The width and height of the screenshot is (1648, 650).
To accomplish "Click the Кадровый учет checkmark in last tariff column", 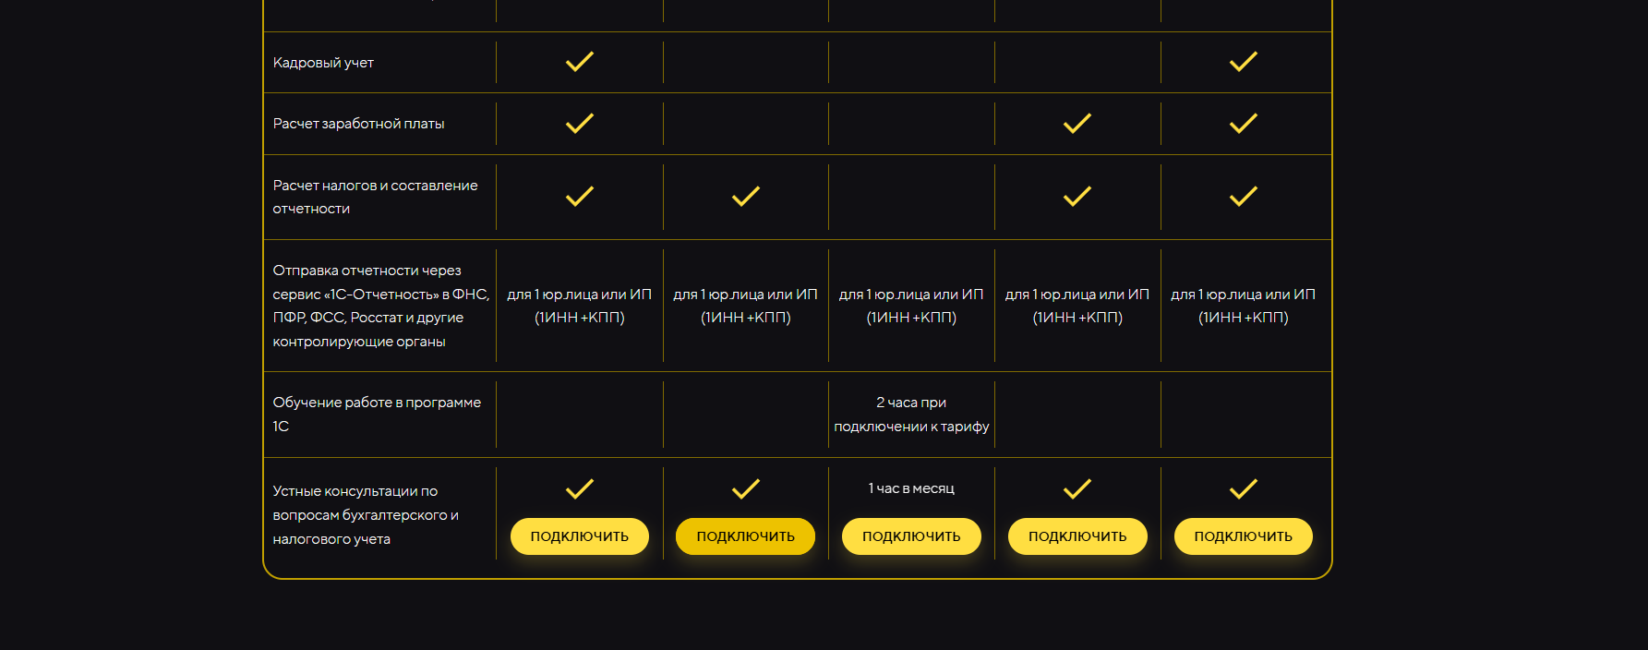I will click(x=1243, y=62).
